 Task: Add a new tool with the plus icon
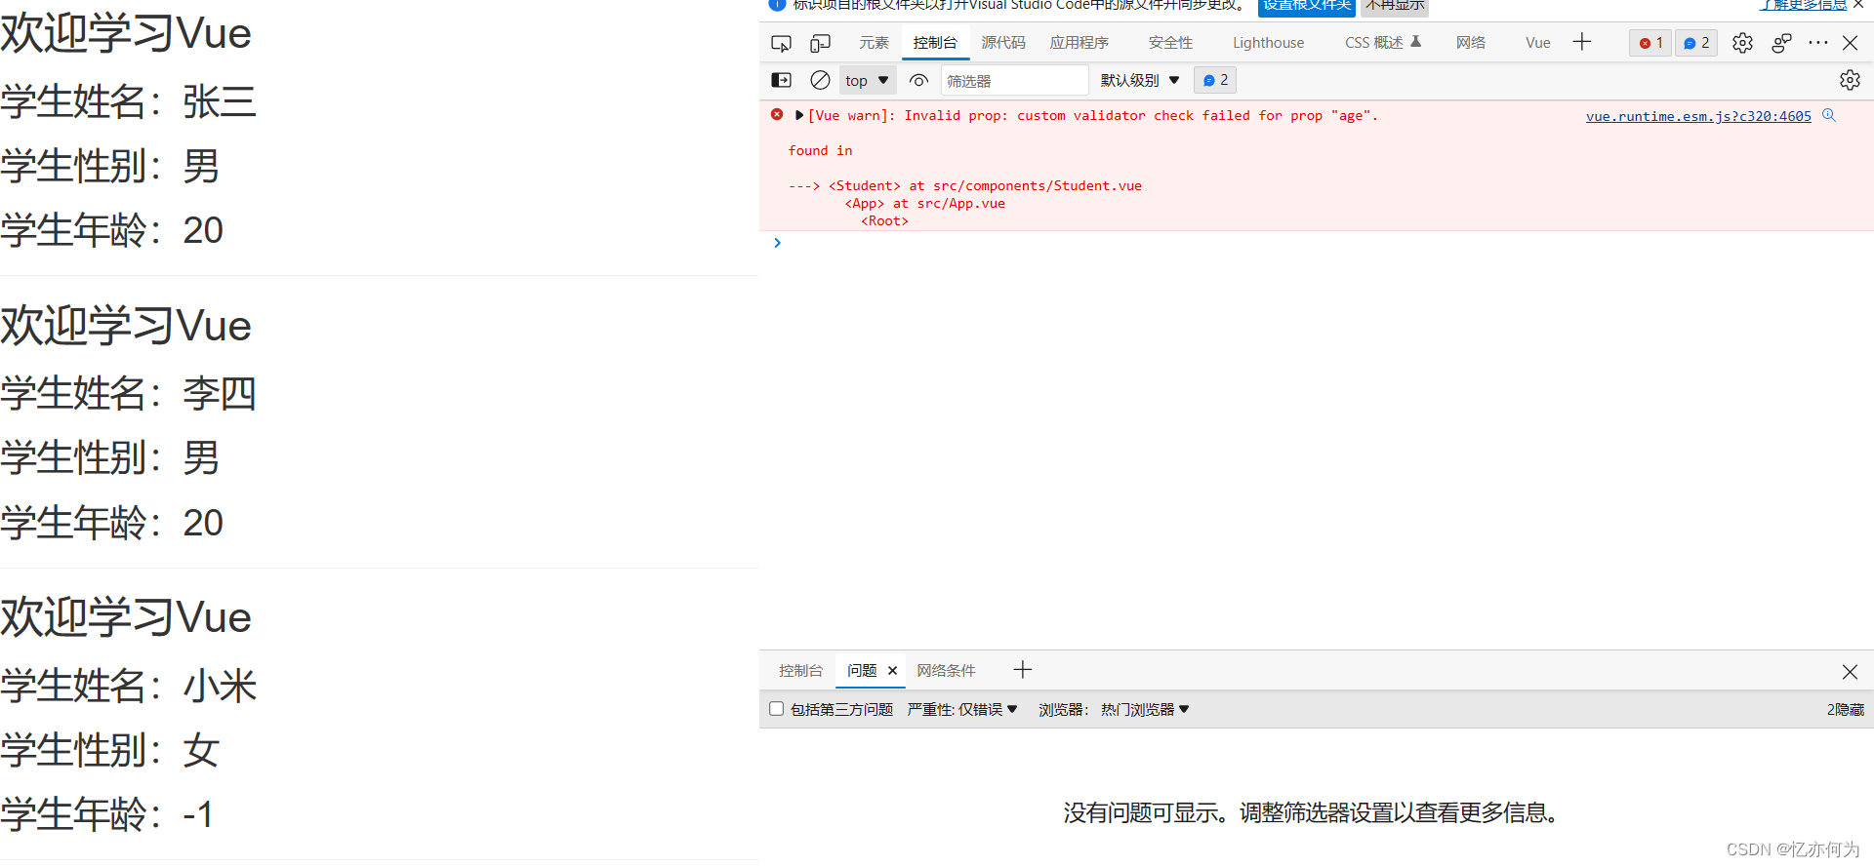pos(1582,42)
